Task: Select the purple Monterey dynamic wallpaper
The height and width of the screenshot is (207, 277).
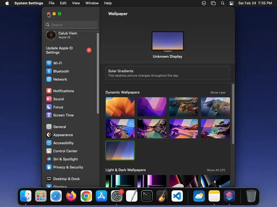Action: (152, 107)
